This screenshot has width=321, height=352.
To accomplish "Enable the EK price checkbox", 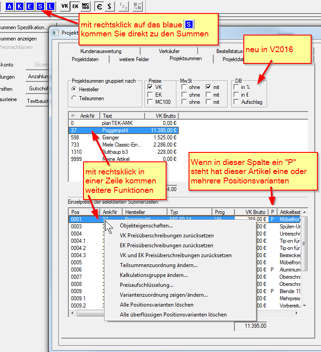I will (151, 95).
